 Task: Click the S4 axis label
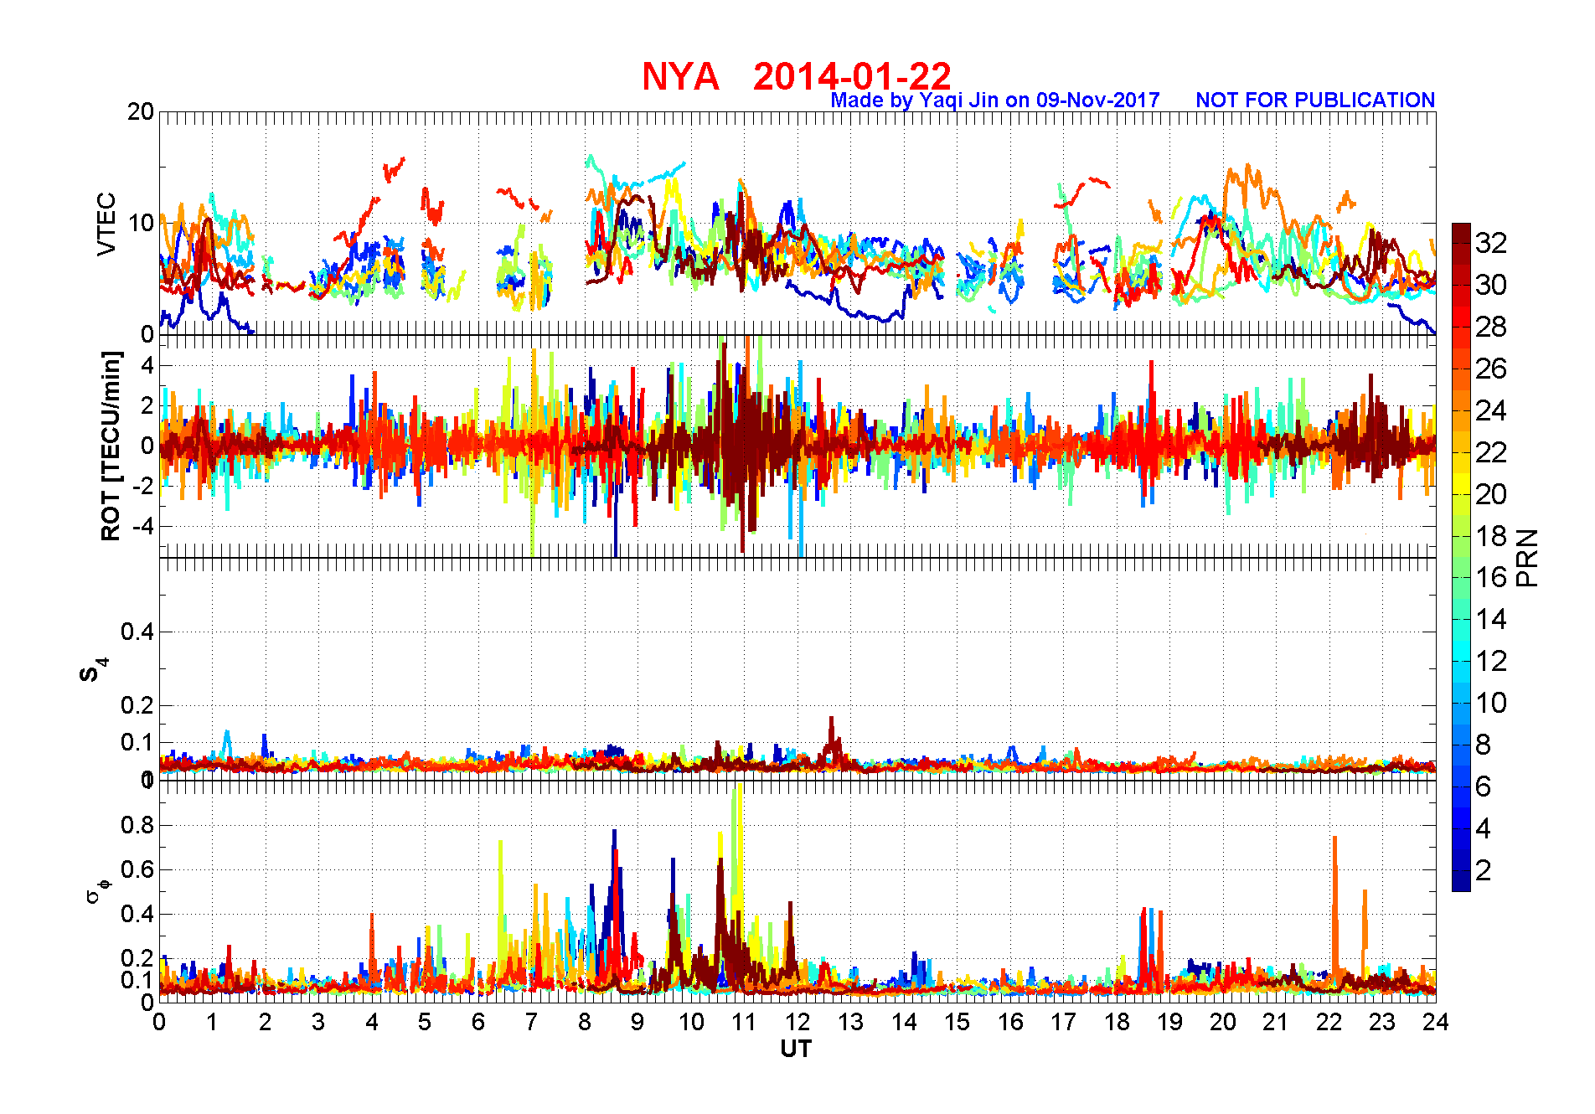tap(94, 670)
